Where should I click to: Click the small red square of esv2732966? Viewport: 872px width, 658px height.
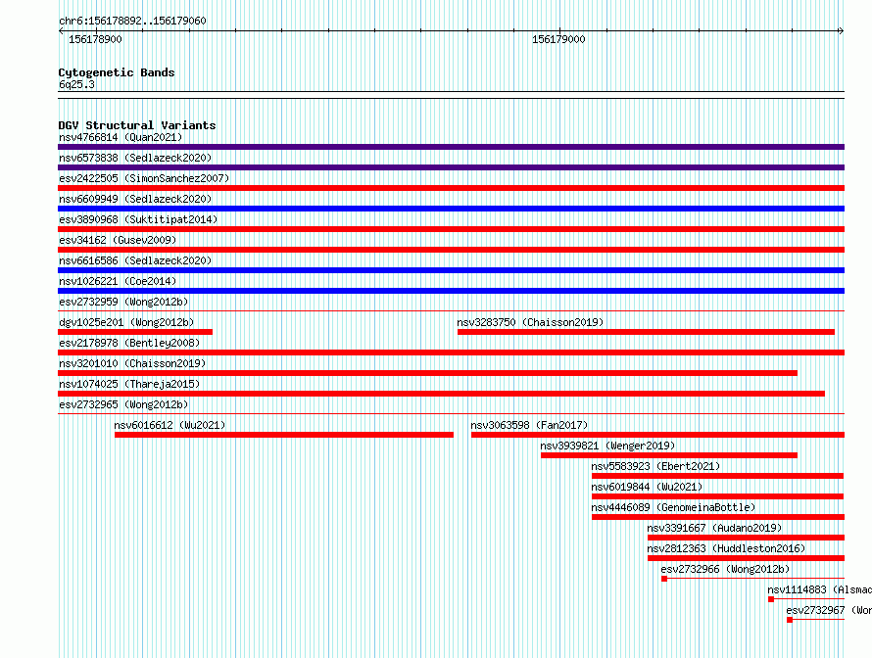click(x=664, y=579)
